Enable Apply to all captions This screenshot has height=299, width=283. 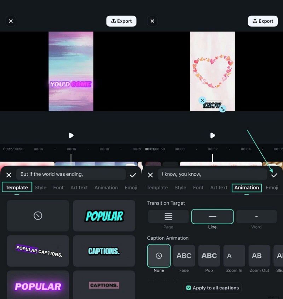(212, 288)
